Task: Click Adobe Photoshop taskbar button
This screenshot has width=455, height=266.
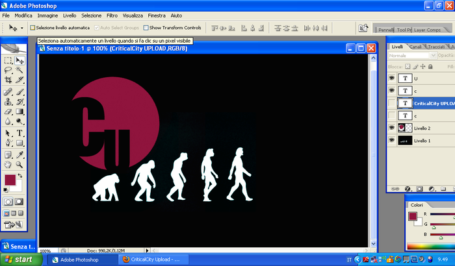Action: click(83, 260)
